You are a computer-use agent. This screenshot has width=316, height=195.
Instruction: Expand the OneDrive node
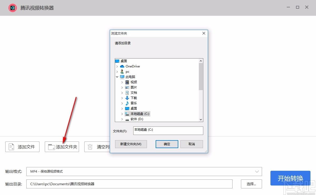[117, 66]
